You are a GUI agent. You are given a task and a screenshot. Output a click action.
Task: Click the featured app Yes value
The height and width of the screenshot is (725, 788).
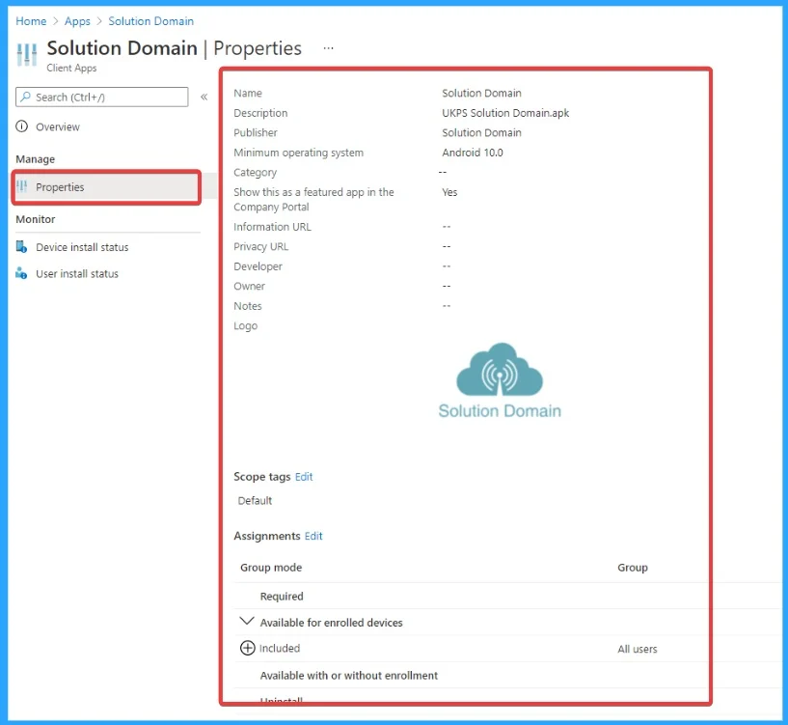click(x=449, y=192)
